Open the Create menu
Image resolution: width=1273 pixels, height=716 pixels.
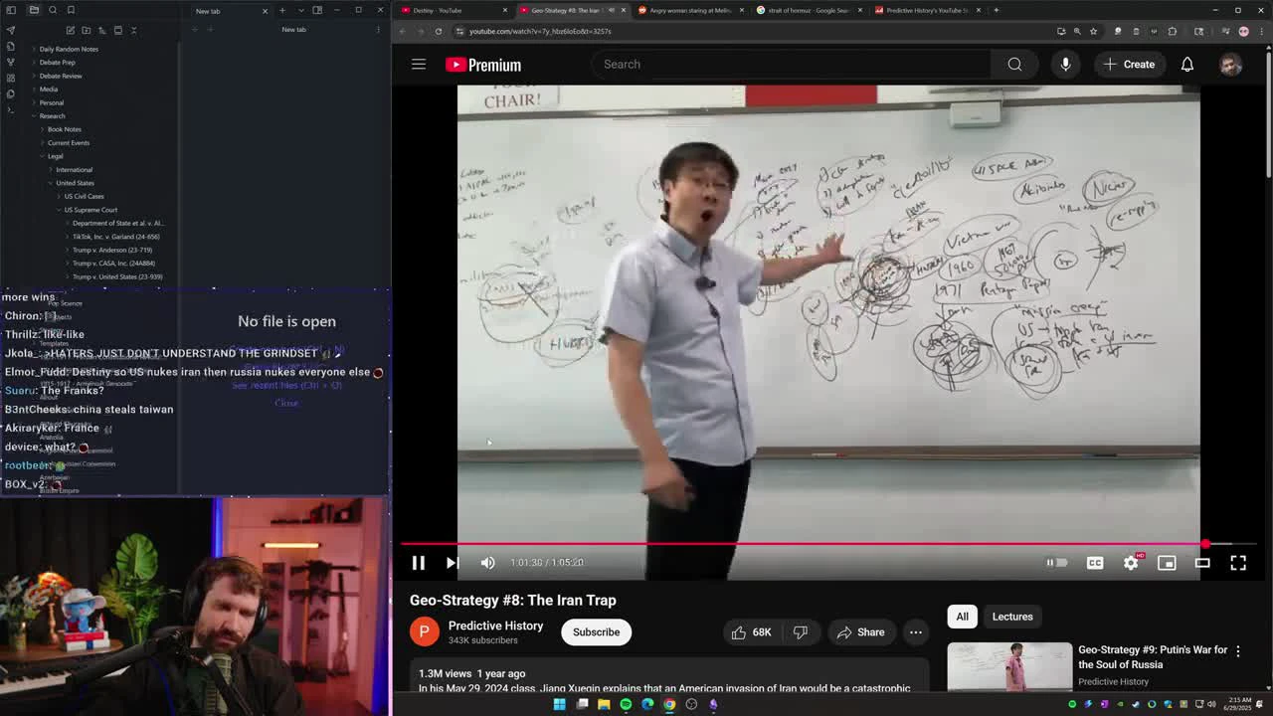click(1129, 65)
